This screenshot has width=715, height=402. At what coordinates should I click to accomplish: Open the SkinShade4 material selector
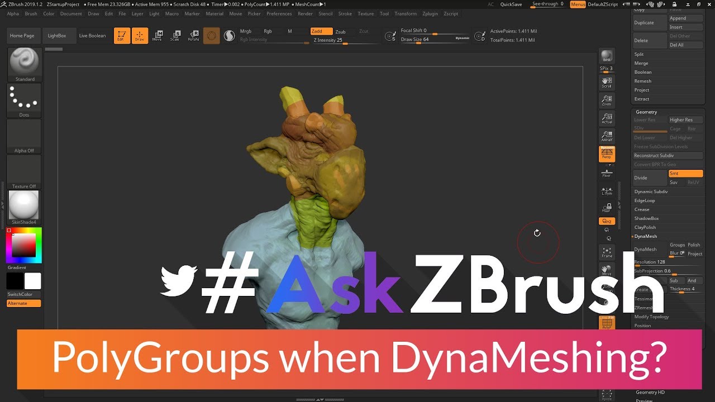[x=24, y=208]
